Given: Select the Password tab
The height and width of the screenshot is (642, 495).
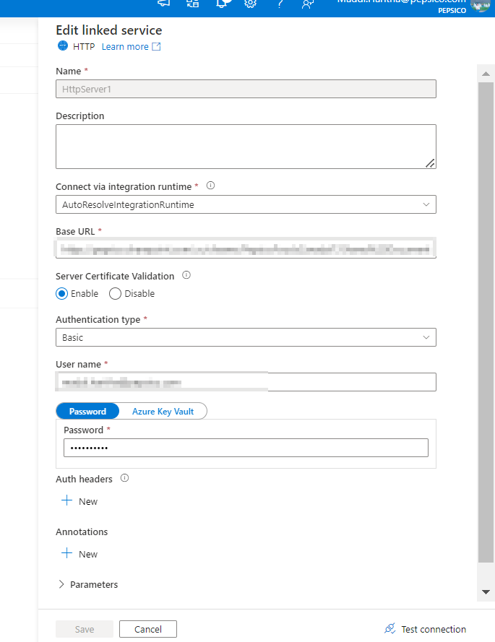Looking at the screenshot, I should coord(87,412).
